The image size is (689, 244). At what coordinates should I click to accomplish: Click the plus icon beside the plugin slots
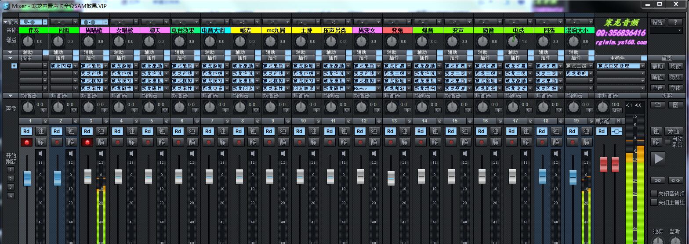coord(14,66)
